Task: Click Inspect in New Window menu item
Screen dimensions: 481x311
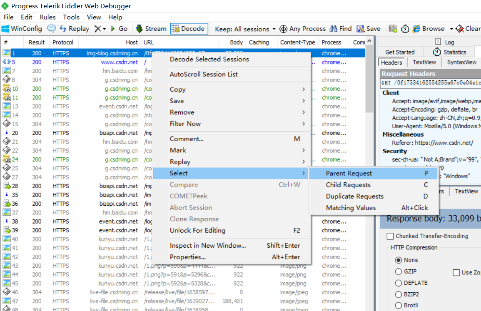Action: tap(232, 245)
